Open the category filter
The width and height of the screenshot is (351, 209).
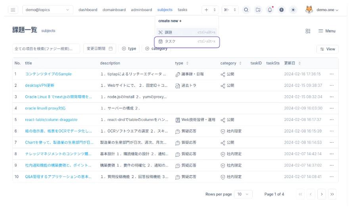156,48
